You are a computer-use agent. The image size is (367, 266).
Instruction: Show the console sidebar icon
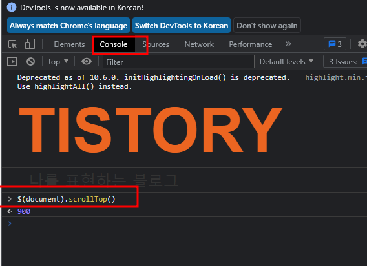(x=12, y=62)
